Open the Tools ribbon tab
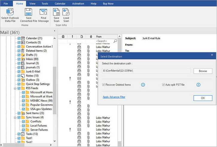Viewport: 217px width, 147px height. pyautogui.click(x=45, y=4)
